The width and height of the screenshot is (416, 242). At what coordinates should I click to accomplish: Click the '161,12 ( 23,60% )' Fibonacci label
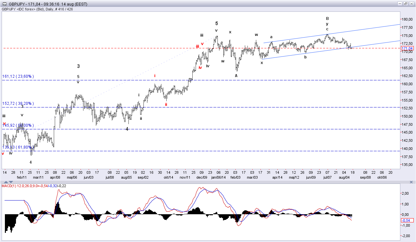pos(18,76)
